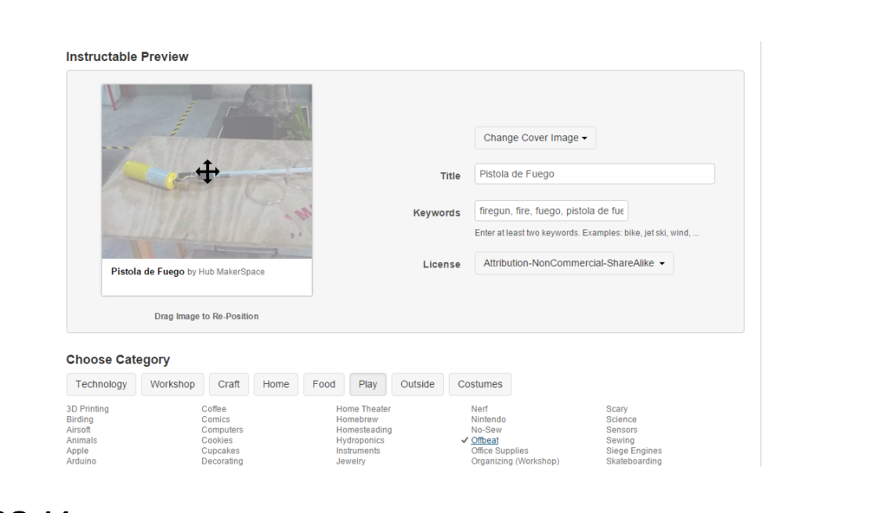The width and height of the screenshot is (896, 513).
Task: Click the Keywords input field
Action: point(551,210)
